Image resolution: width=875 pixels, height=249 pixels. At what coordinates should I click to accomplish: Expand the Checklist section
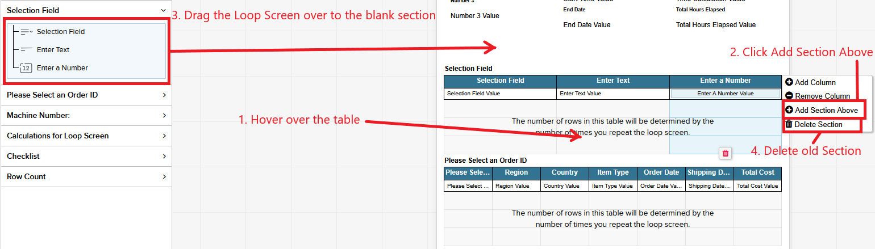coord(164,157)
